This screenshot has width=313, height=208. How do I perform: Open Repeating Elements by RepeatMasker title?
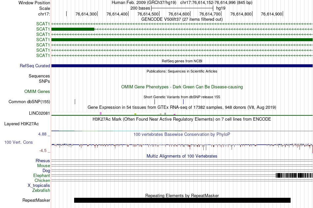tap(182, 195)
